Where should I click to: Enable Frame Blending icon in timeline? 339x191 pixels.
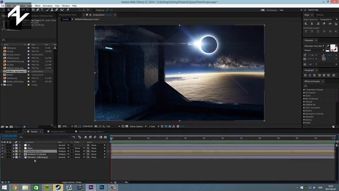click(90, 137)
